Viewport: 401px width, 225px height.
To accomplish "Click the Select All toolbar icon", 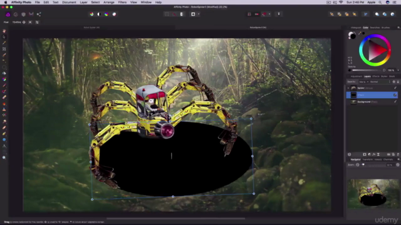I will pos(167,14).
